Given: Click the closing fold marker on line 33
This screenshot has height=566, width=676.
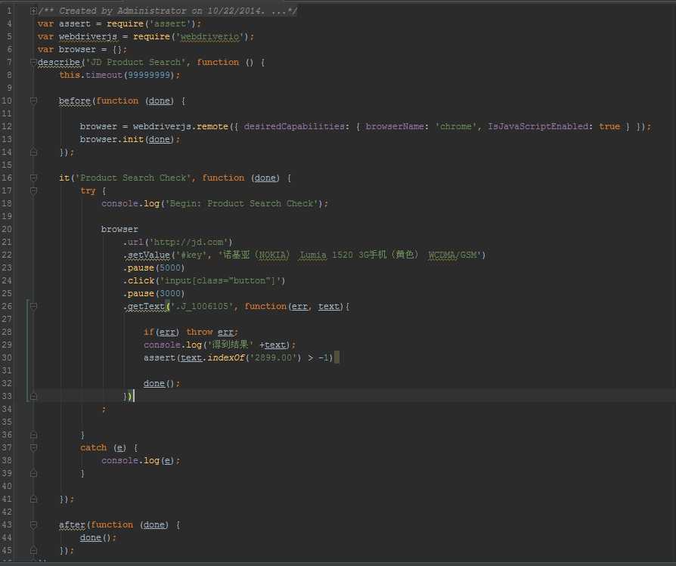Looking at the screenshot, I should click(x=33, y=396).
